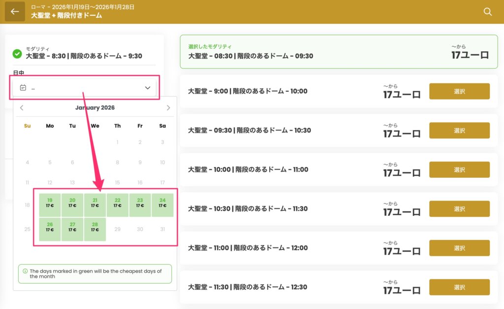Select the 大聖堂 11:00 time slot button

[459, 248]
